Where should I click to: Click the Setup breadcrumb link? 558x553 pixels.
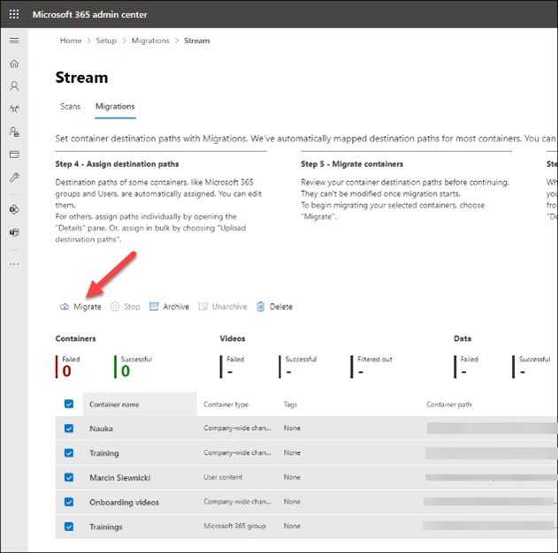105,41
